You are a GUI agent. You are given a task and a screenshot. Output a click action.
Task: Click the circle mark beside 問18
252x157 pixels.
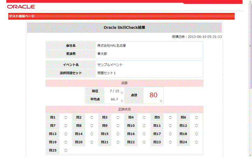(197, 134)
